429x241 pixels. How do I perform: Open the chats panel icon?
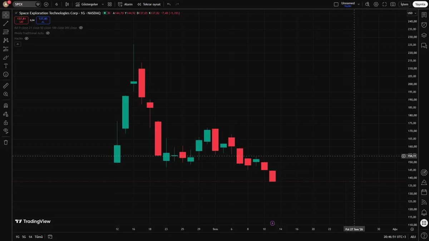(424, 46)
